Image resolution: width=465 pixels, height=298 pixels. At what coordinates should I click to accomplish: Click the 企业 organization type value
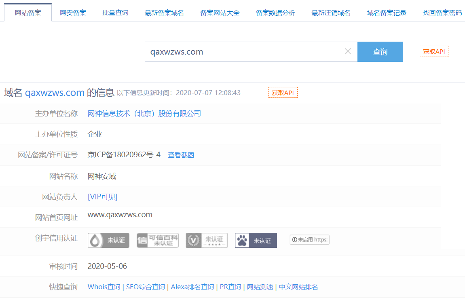pyautogui.click(x=95, y=134)
